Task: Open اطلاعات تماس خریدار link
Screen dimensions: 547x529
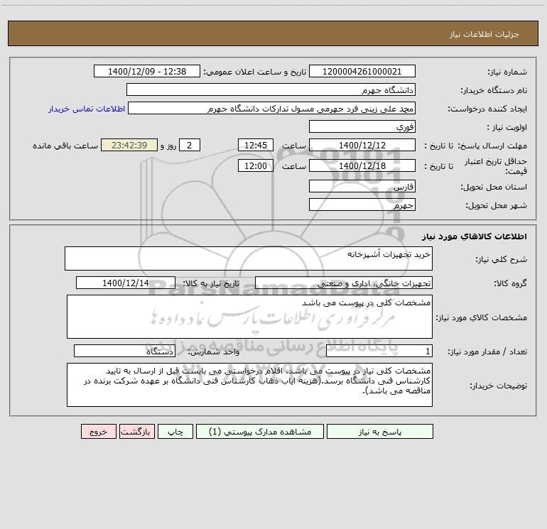Action: tap(87, 109)
